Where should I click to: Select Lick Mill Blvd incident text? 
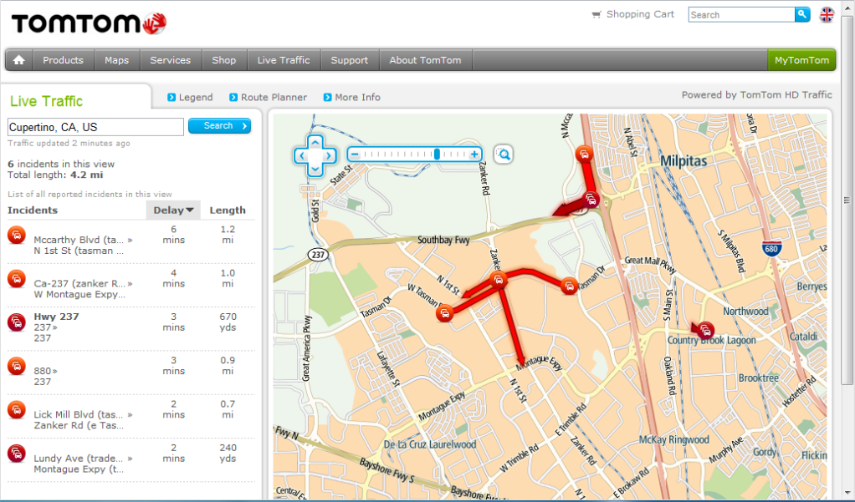[83, 420]
